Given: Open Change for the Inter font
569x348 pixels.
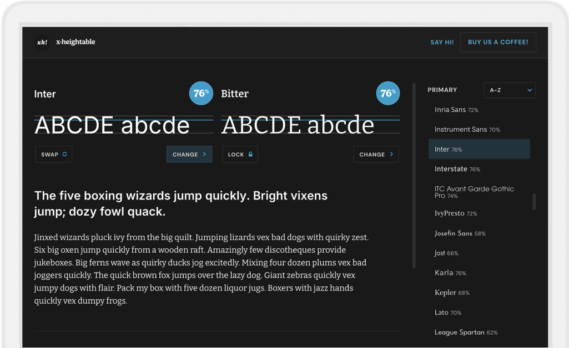Looking at the screenshot, I should click(x=189, y=155).
